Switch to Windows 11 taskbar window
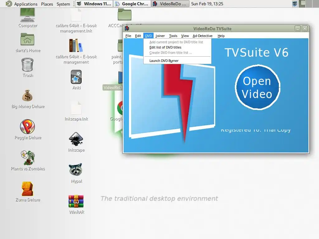 94,4
